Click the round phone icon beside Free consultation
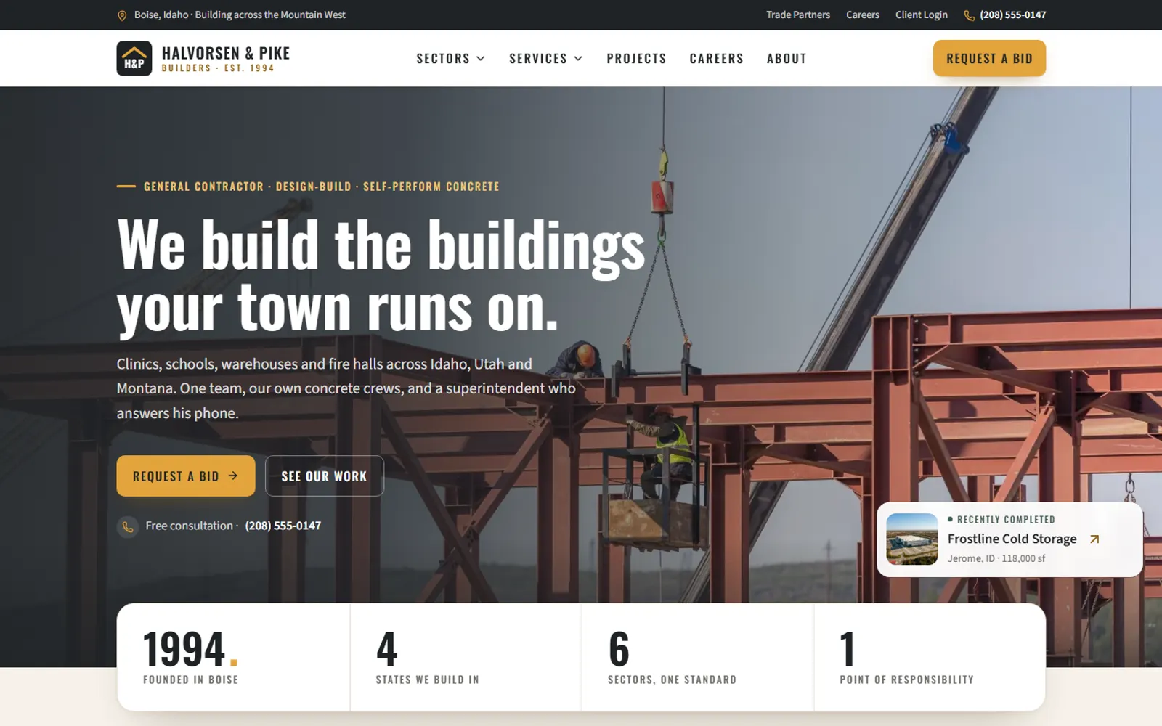1162x726 pixels. pos(128,526)
